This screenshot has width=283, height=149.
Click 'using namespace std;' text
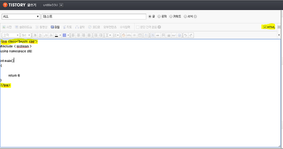(16, 51)
